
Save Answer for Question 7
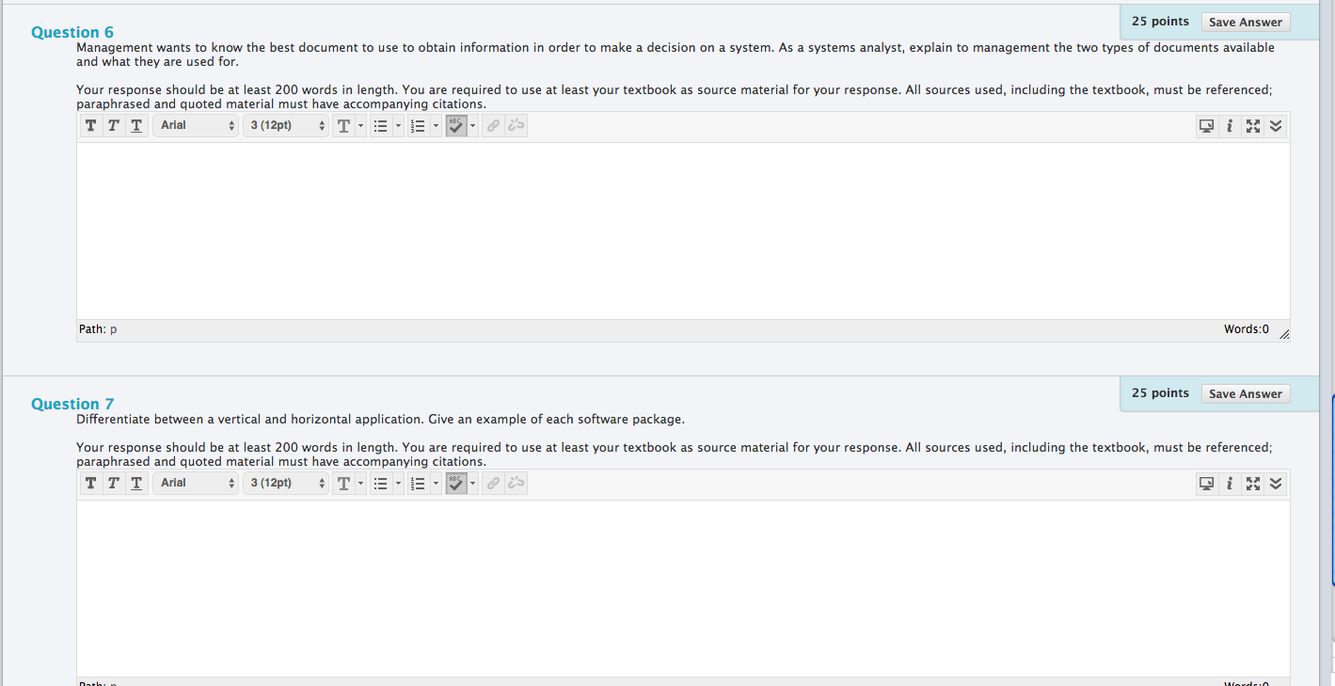pos(1245,394)
